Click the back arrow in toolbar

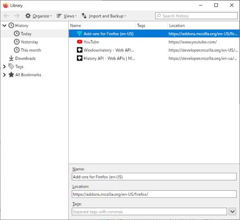click(x=7, y=16)
